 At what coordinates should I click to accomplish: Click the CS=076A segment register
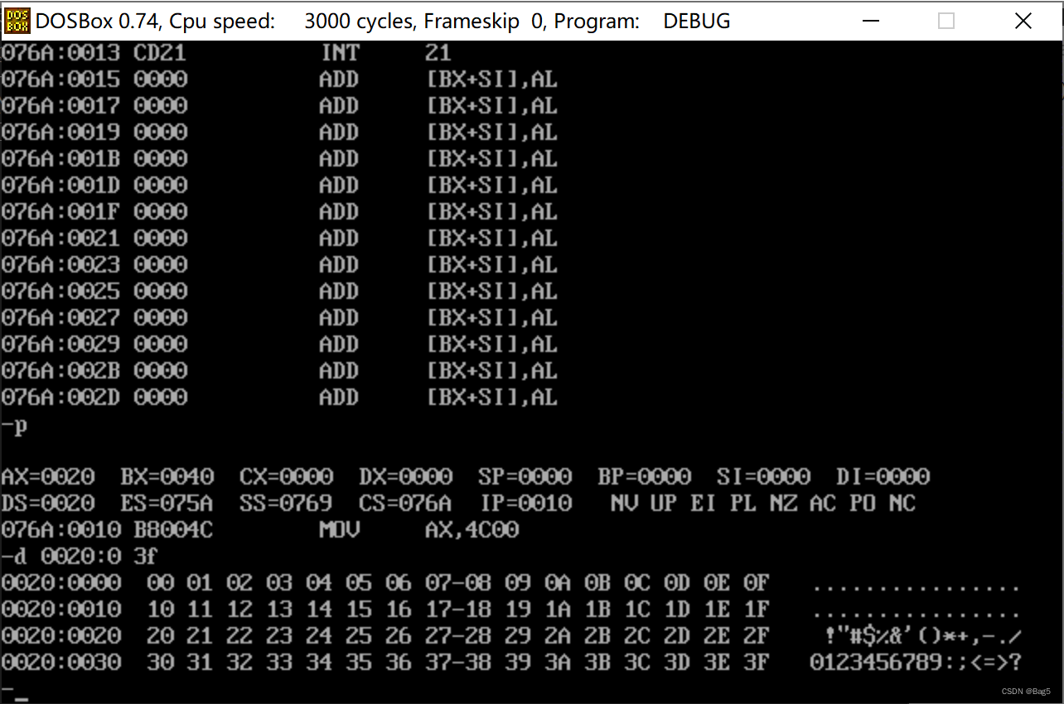pos(406,504)
